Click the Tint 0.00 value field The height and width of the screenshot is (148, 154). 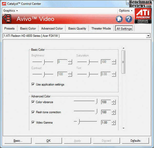(x=106, y=74)
